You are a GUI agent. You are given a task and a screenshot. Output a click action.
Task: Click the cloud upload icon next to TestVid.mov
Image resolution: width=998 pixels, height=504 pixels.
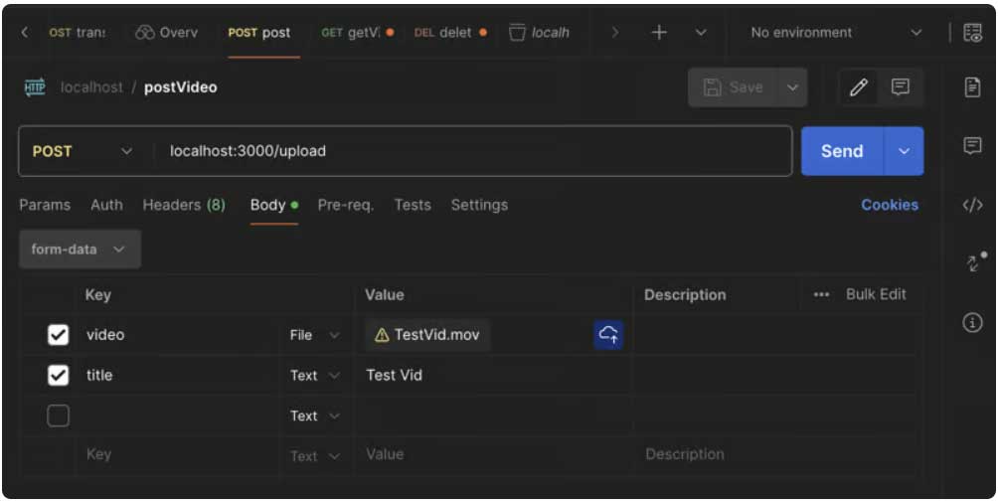pyautogui.click(x=608, y=335)
